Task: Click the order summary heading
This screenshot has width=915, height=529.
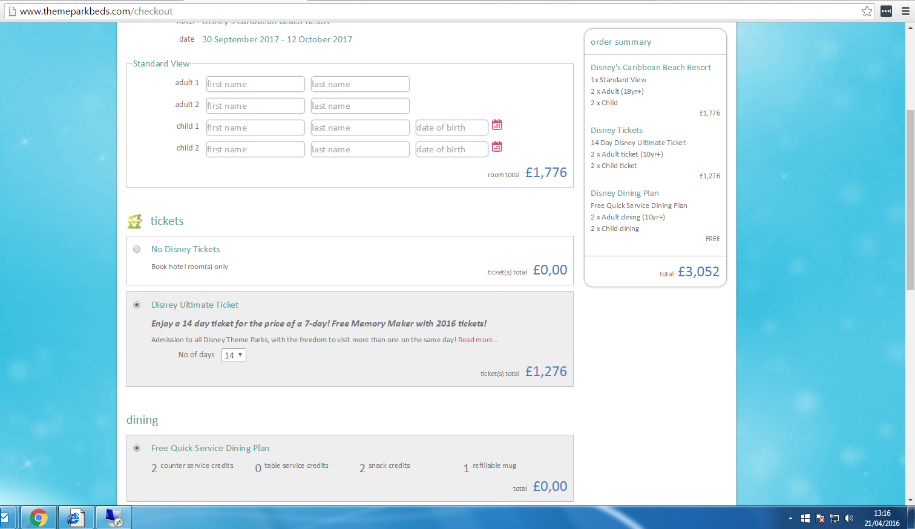Action: click(x=621, y=42)
